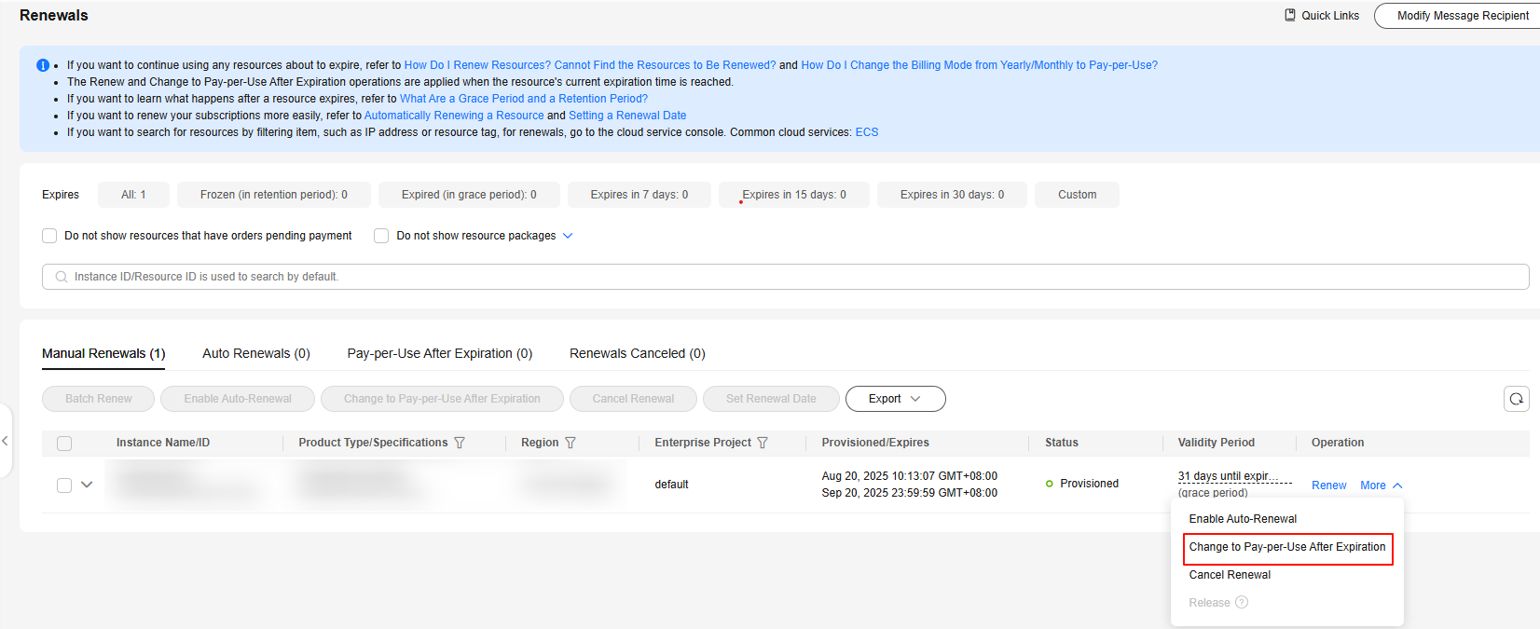Click Release option in More menu

(x=1209, y=603)
